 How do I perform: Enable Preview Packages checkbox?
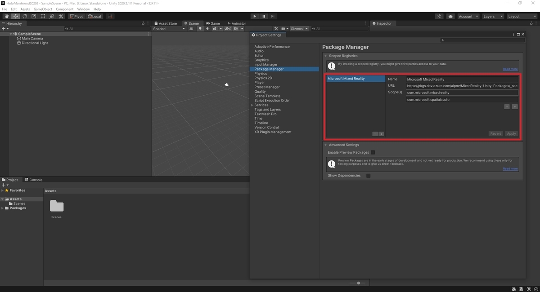(x=373, y=152)
